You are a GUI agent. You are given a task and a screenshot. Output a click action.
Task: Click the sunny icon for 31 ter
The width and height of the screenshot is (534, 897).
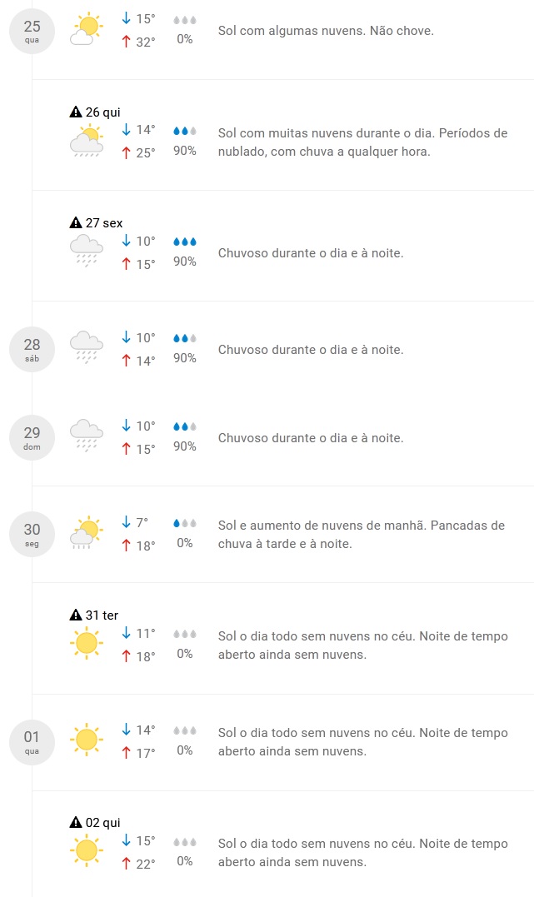86,643
